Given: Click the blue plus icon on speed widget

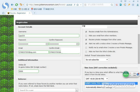Looking at the screenshot, I should (x=138, y=74).
